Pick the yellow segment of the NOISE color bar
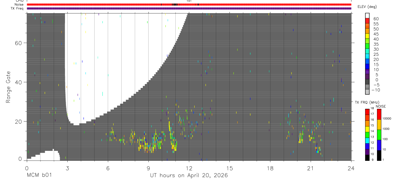The image size is (395, 182). pyautogui.click(x=379, y=124)
